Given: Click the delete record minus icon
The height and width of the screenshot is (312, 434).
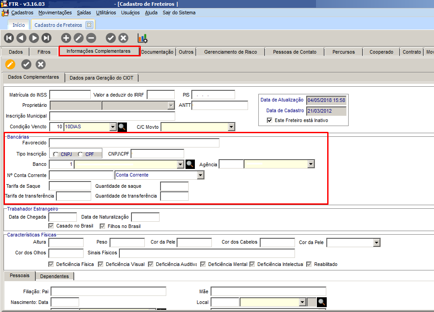Looking at the screenshot, I should point(91,38).
